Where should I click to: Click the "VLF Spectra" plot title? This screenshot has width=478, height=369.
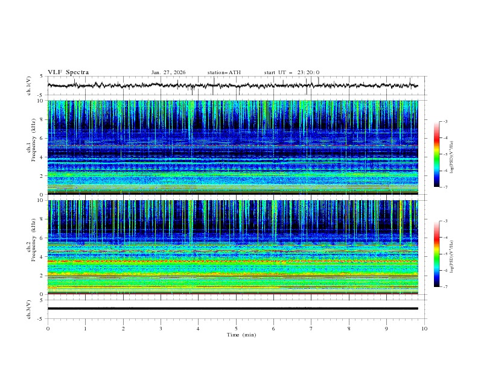coord(68,72)
